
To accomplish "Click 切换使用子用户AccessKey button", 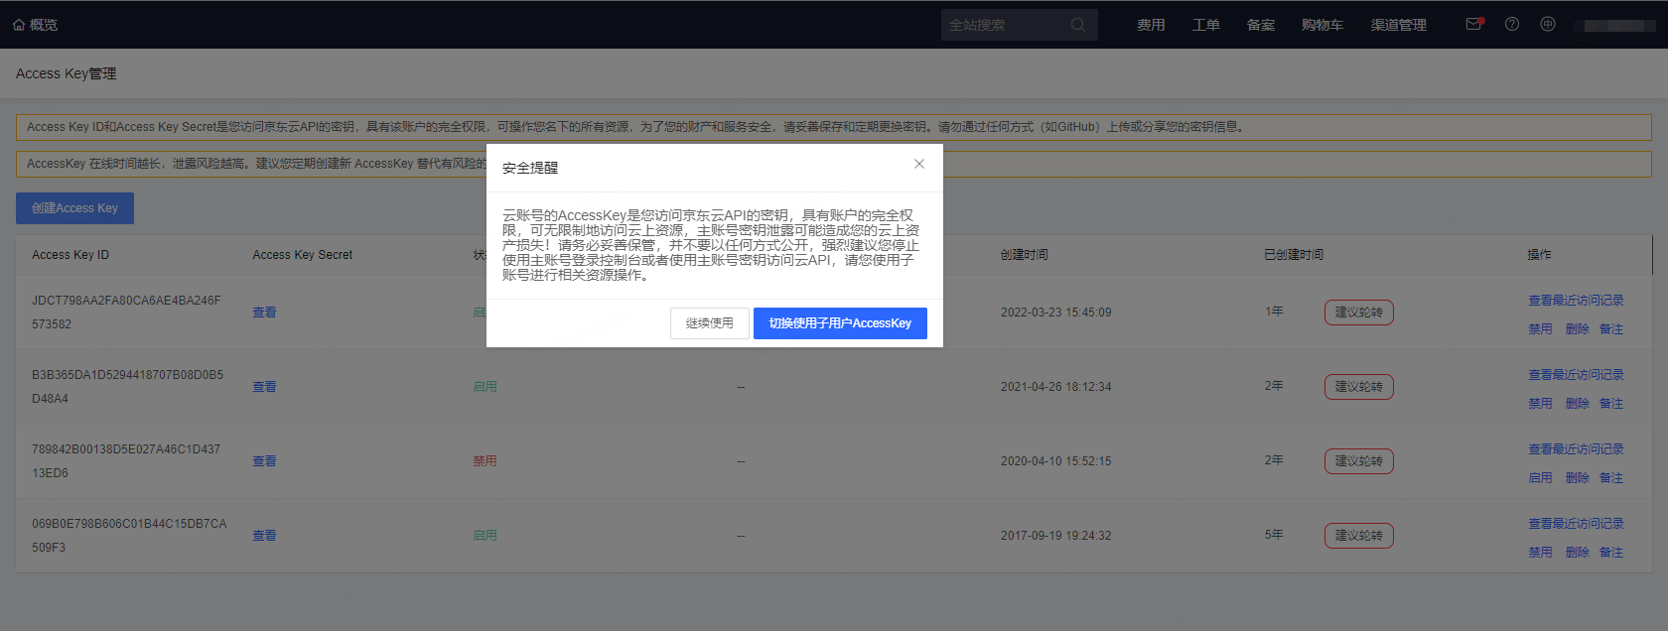I will tap(840, 323).
